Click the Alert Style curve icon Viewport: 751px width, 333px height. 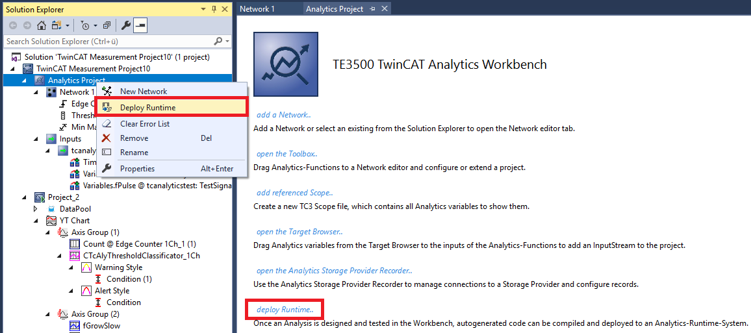click(86, 291)
